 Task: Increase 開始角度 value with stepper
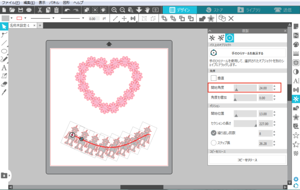pyautogui.click(x=274, y=86)
